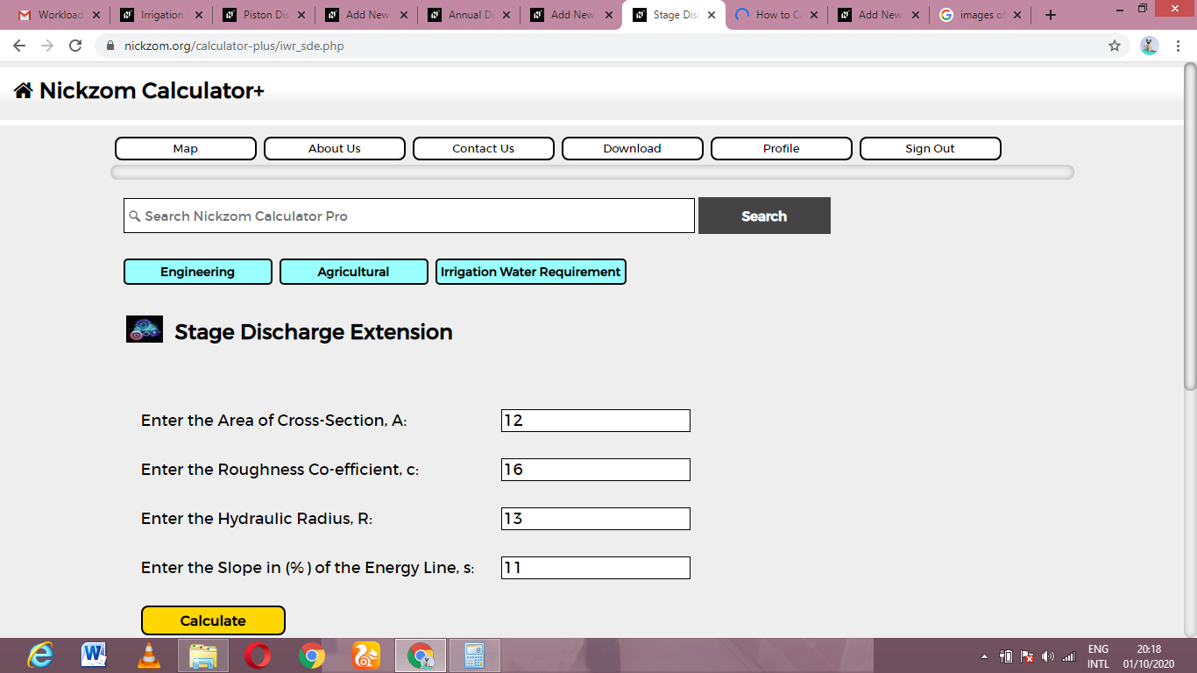Viewport: 1197px width, 673px height.
Task: Open the About Us page
Action: [x=335, y=148]
